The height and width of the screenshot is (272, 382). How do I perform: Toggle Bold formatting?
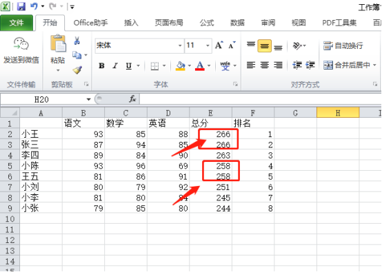point(101,65)
